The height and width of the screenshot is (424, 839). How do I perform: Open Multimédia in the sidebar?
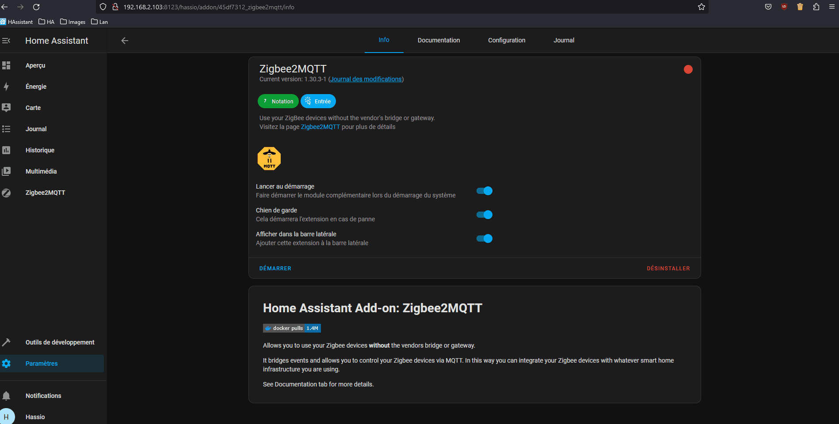[x=53, y=171]
